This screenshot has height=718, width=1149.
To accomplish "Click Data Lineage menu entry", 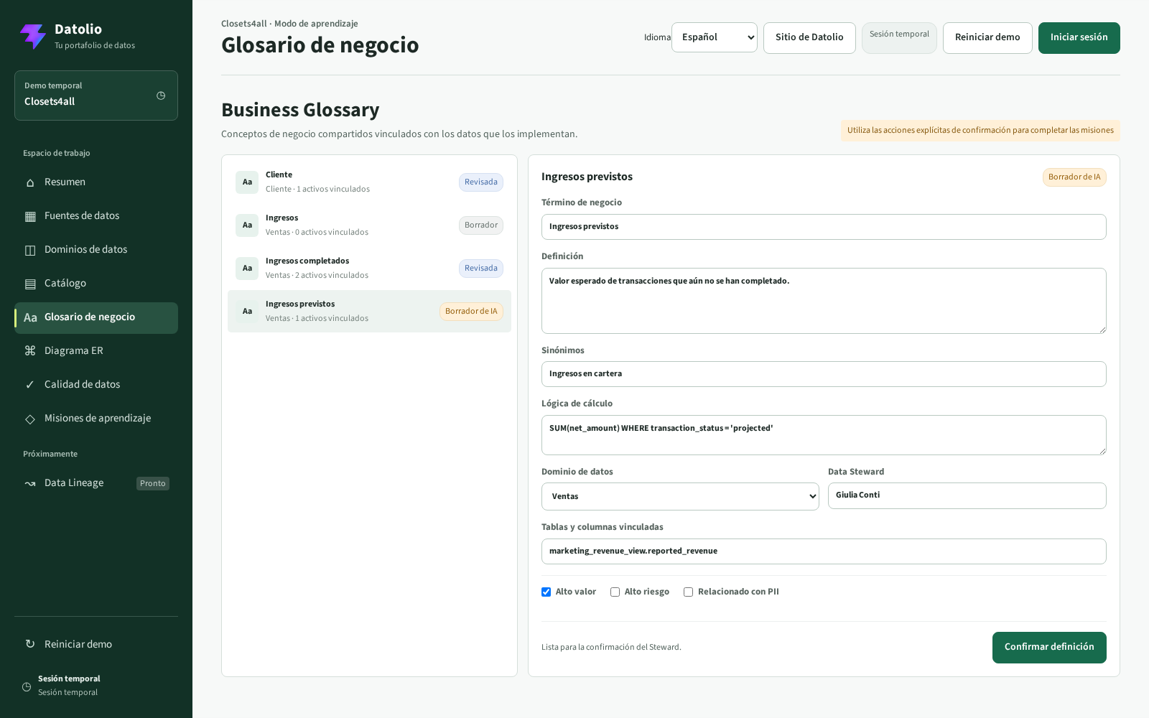I will point(96,483).
